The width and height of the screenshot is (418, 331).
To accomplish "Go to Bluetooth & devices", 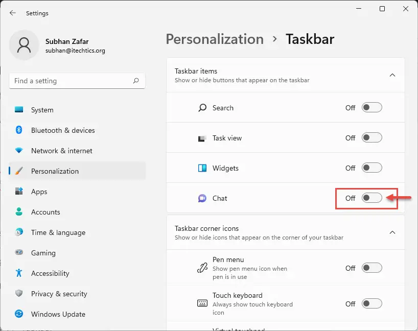I will 77,130.
